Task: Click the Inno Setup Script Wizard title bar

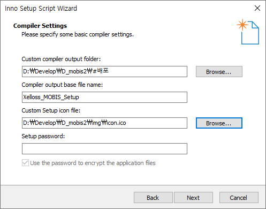Action: [x=125, y=8]
